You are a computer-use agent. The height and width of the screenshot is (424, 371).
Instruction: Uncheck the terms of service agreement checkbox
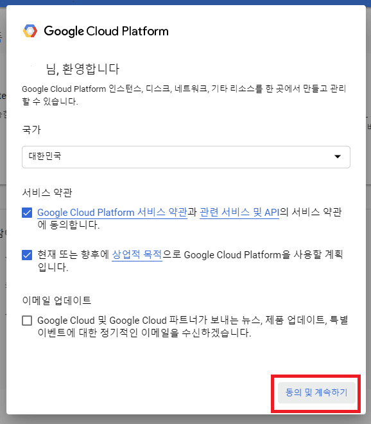click(x=27, y=213)
